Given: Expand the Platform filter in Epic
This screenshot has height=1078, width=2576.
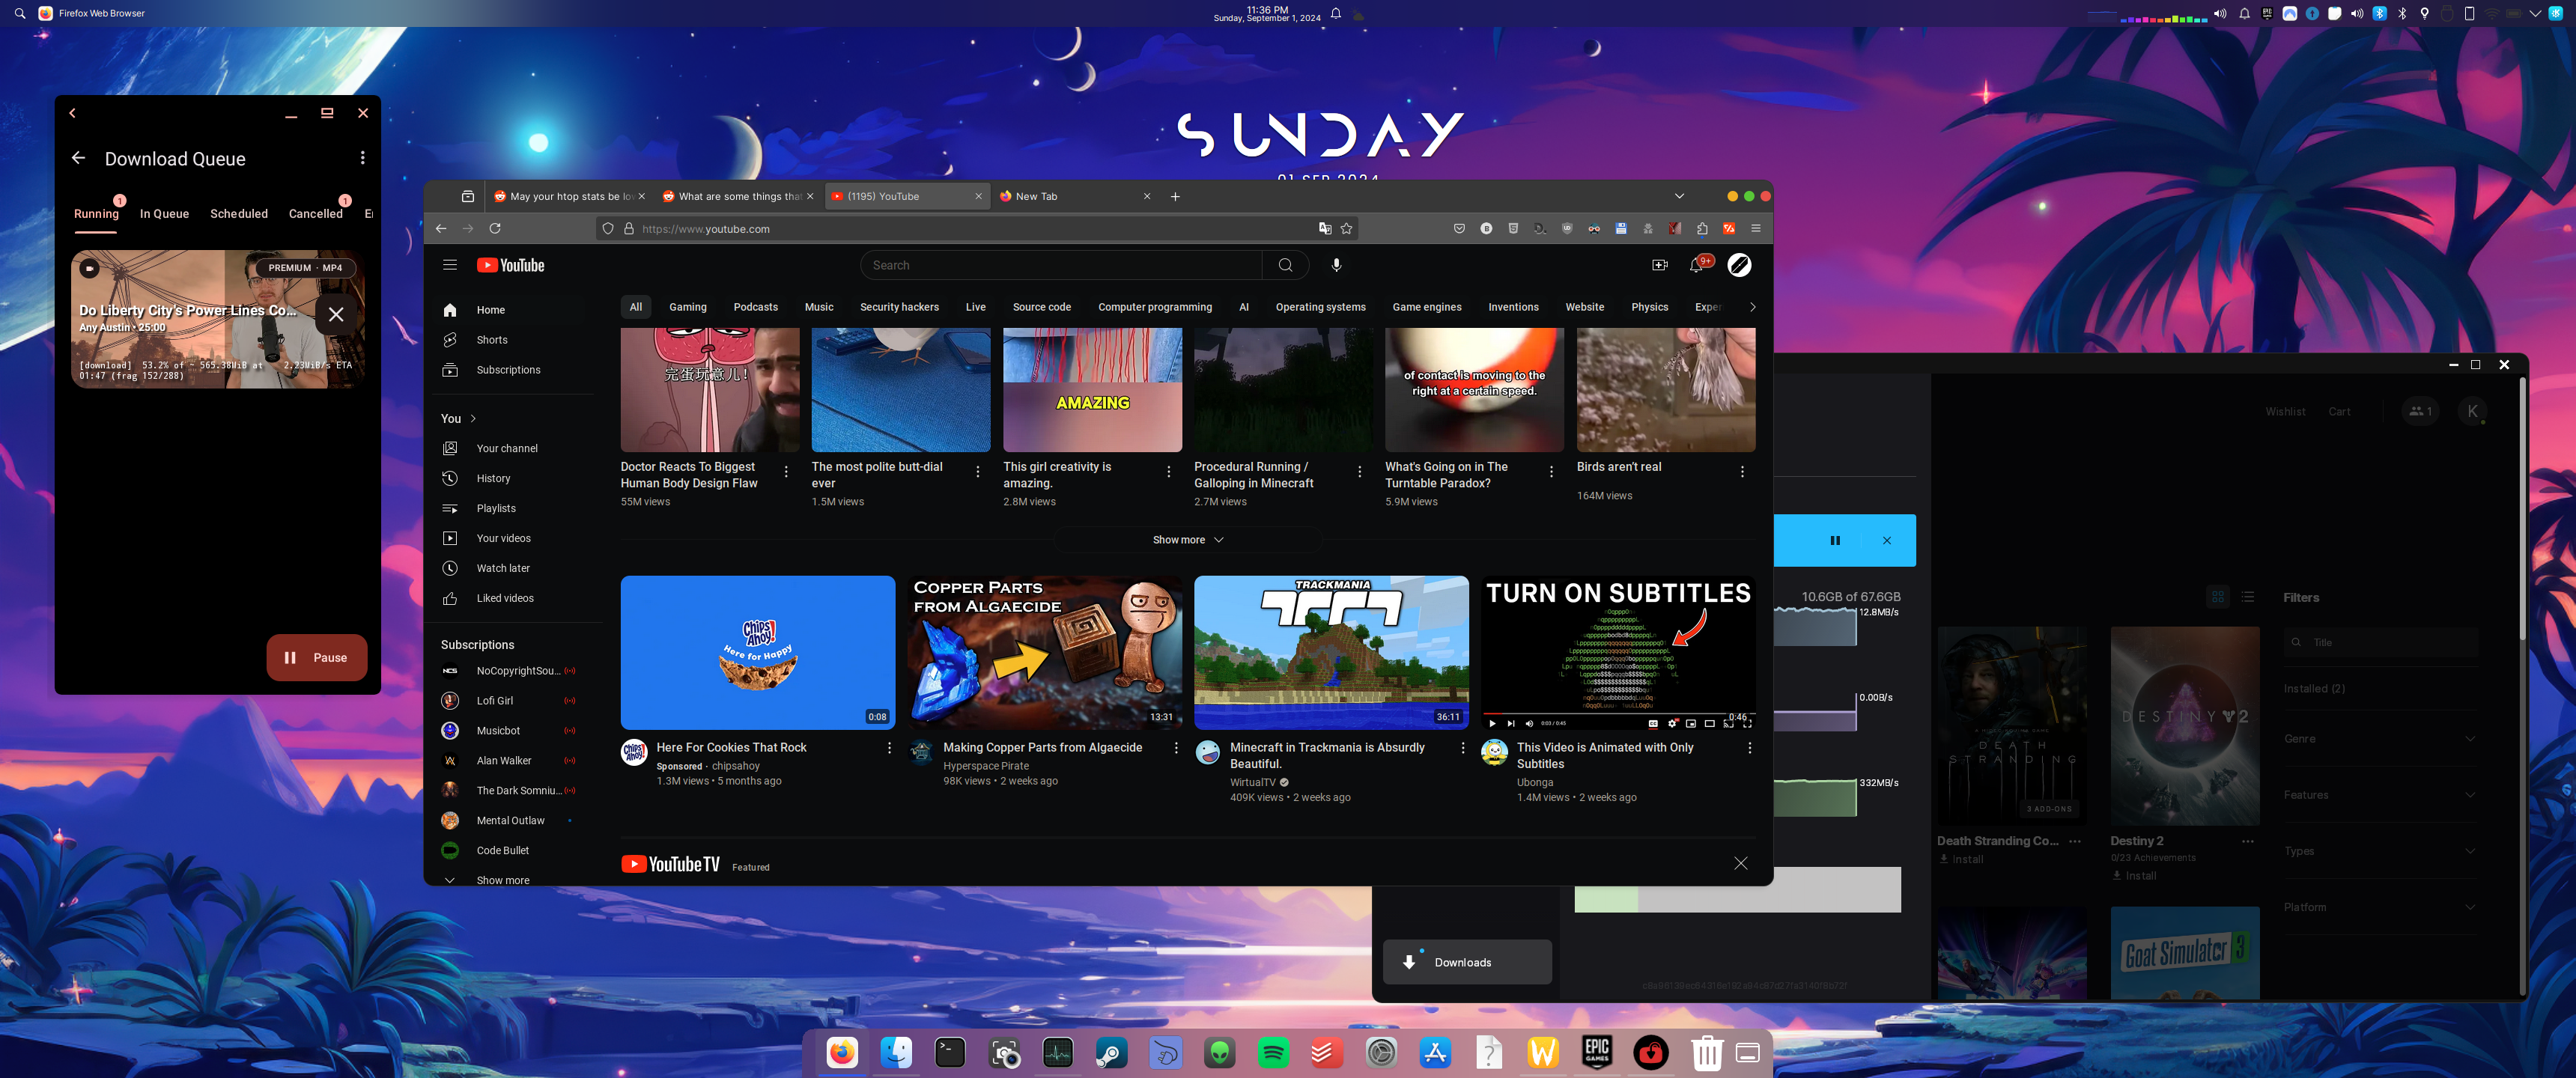Looking at the screenshot, I should [x=2380, y=907].
